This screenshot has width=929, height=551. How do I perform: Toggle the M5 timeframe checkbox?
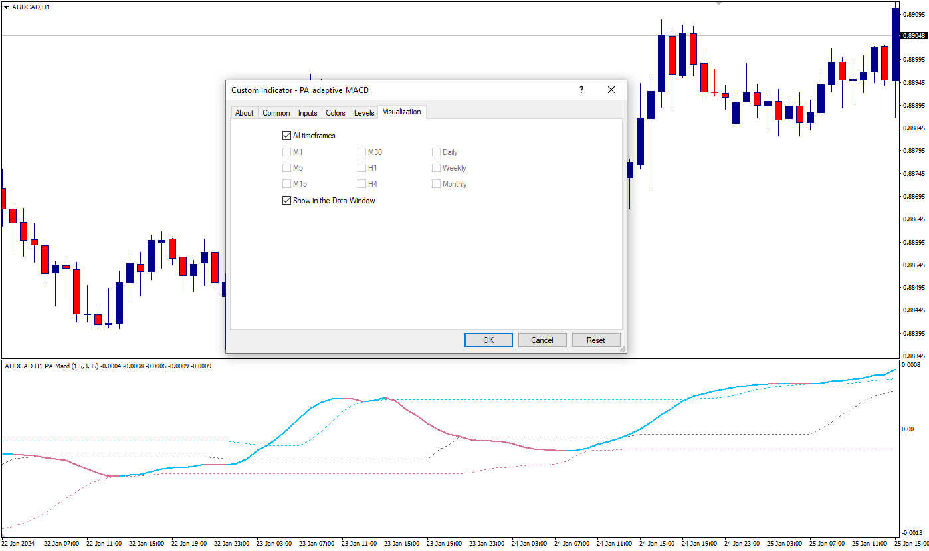(287, 168)
